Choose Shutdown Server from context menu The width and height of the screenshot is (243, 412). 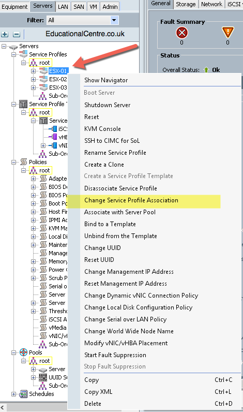108,105
